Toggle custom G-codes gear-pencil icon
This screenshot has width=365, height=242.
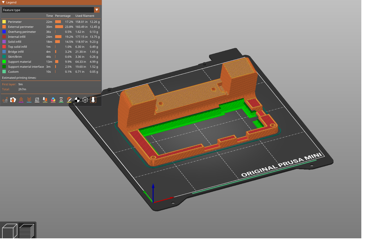coord(69,100)
